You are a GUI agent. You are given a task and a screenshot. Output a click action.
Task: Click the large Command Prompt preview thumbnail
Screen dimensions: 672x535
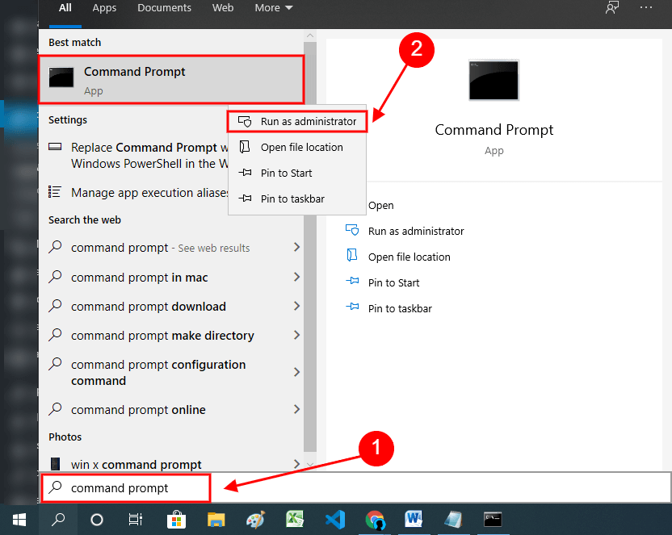tap(493, 80)
